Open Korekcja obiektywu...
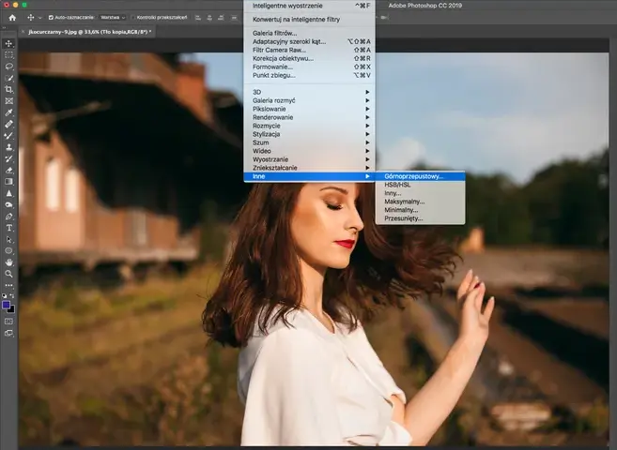The image size is (617, 450). pyautogui.click(x=309, y=58)
